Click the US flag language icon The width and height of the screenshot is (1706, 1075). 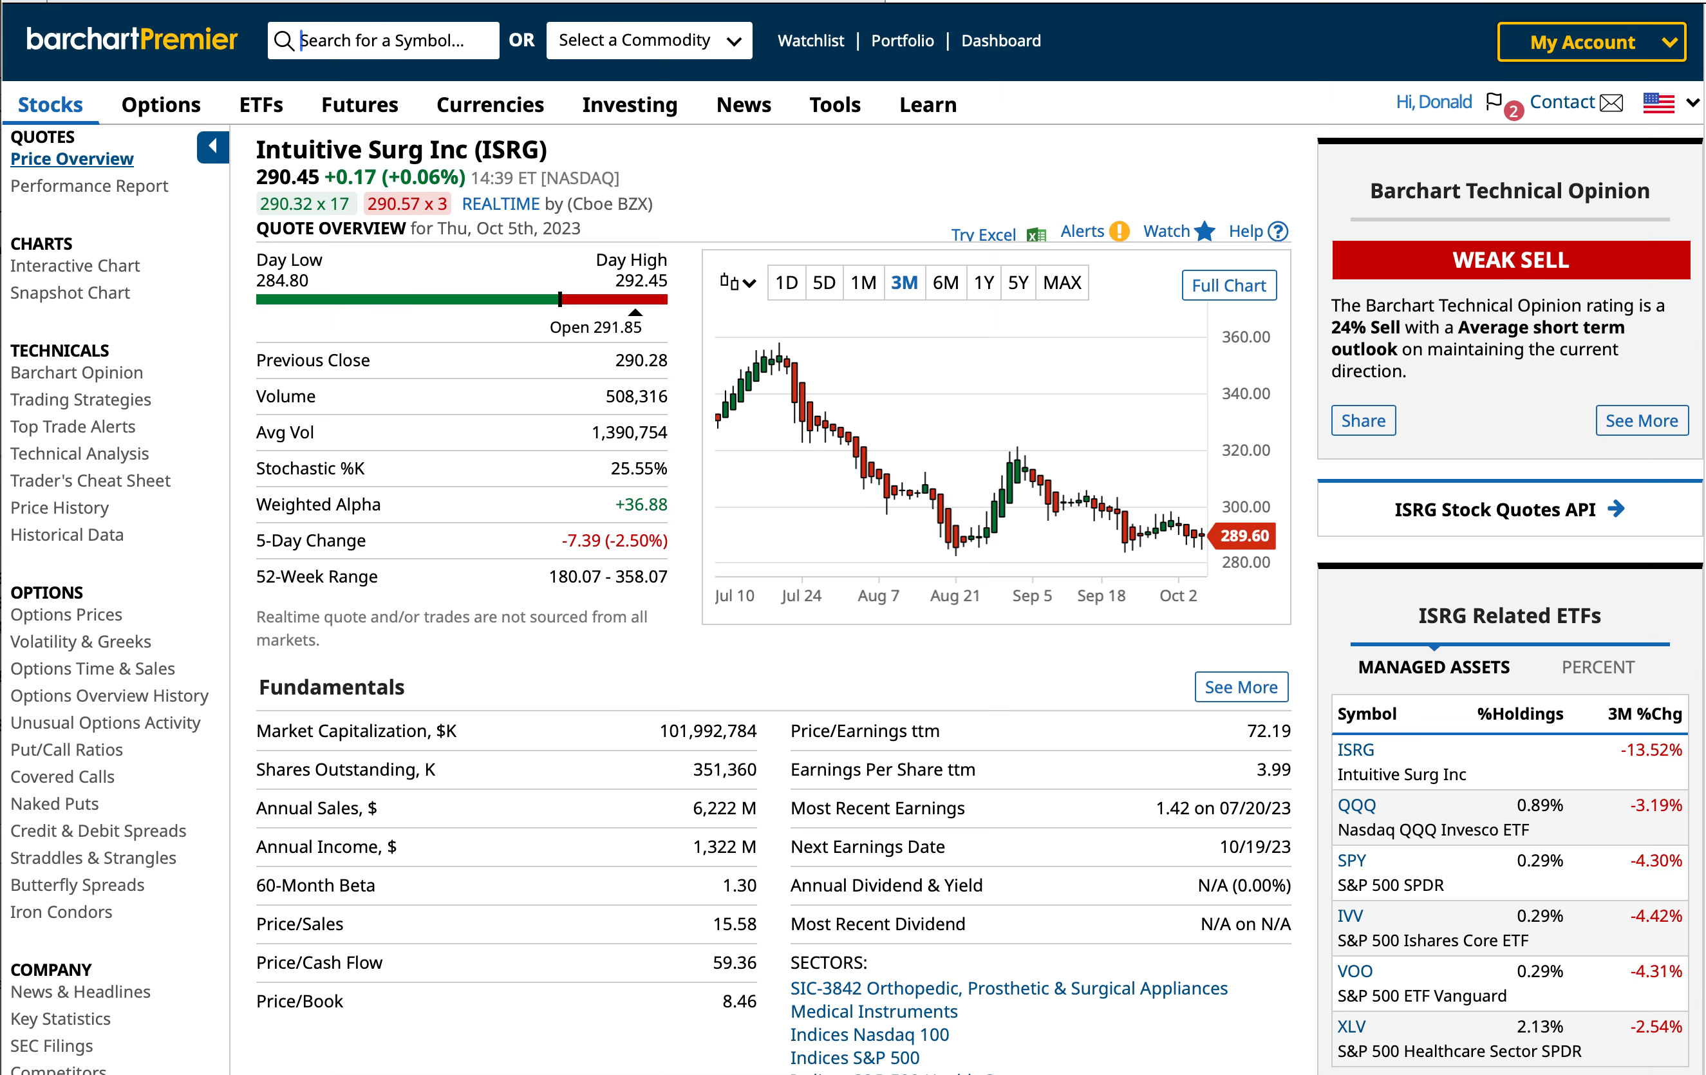tap(1658, 104)
